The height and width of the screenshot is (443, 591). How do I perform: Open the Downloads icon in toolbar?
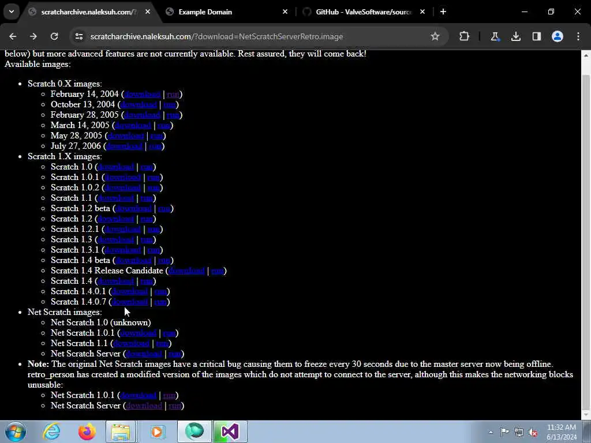[515, 36]
